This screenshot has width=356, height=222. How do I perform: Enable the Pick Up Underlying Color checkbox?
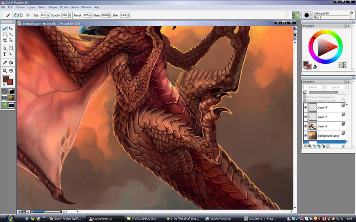point(305,100)
